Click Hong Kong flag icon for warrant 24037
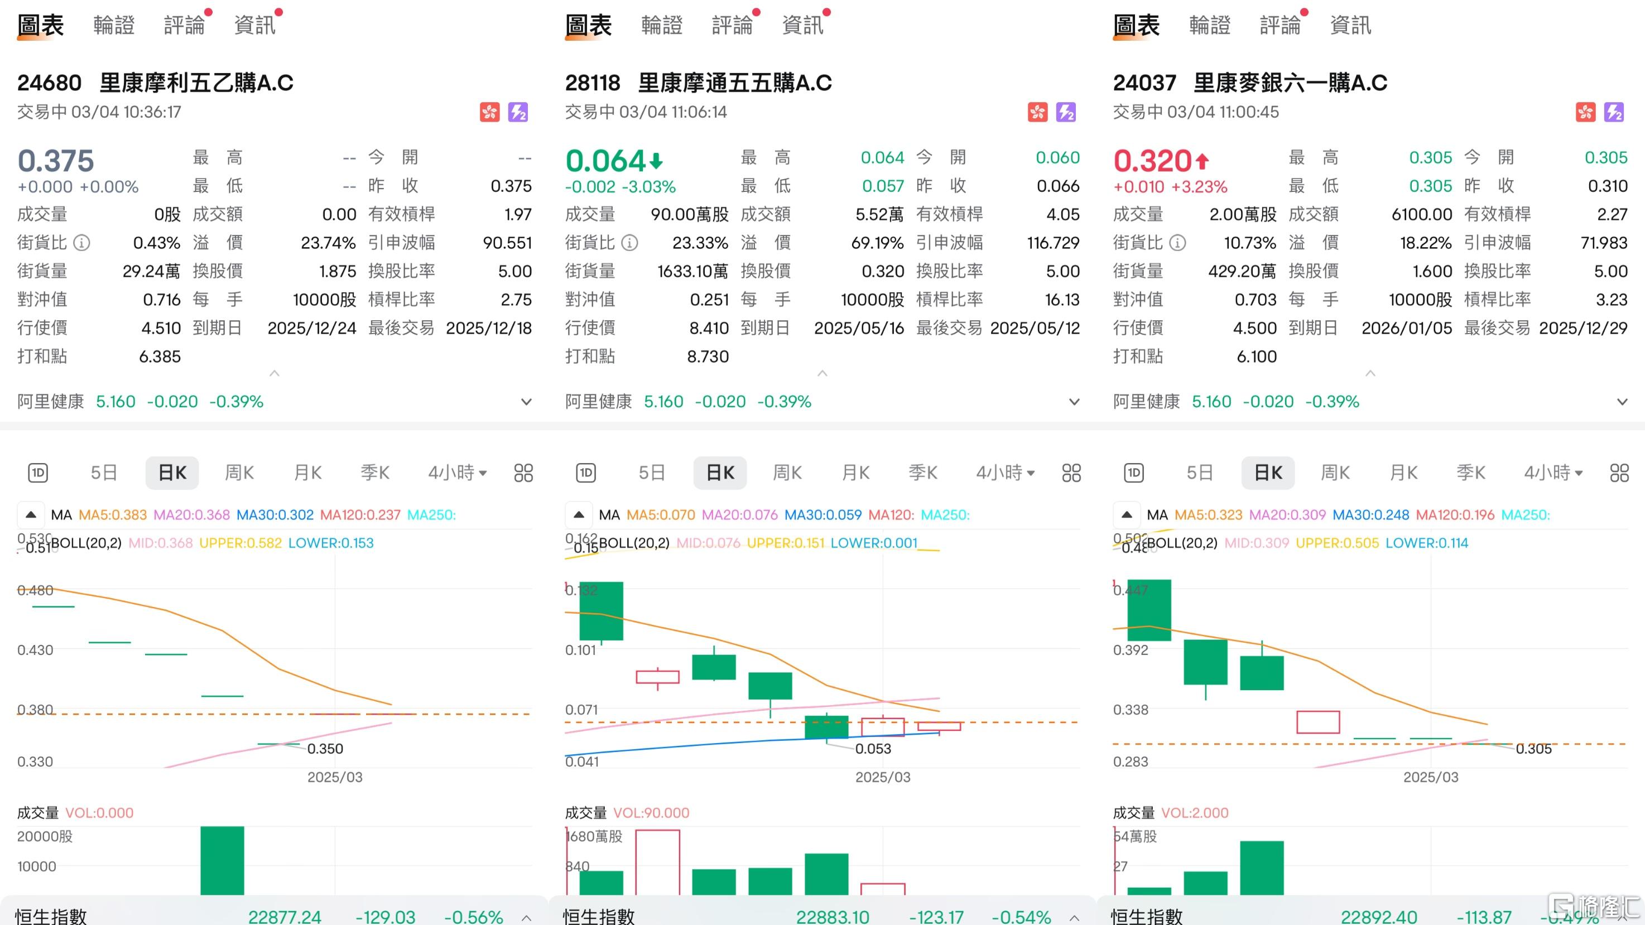1645x925 pixels. click(1586, 112)
